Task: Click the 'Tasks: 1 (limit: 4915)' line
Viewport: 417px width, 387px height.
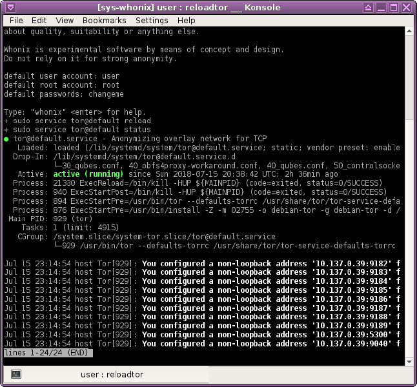Action: (x=70, y=228)
